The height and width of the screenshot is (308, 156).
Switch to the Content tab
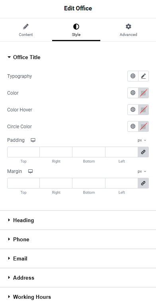[26, 30]
